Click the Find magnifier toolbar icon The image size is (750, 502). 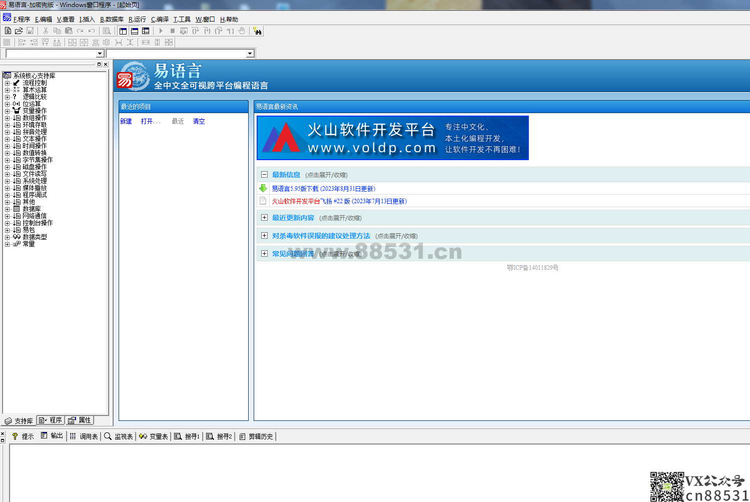pos(107,31)
